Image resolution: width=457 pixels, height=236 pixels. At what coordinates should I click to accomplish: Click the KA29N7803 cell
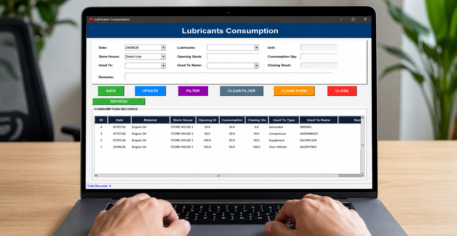click(308, 147)
